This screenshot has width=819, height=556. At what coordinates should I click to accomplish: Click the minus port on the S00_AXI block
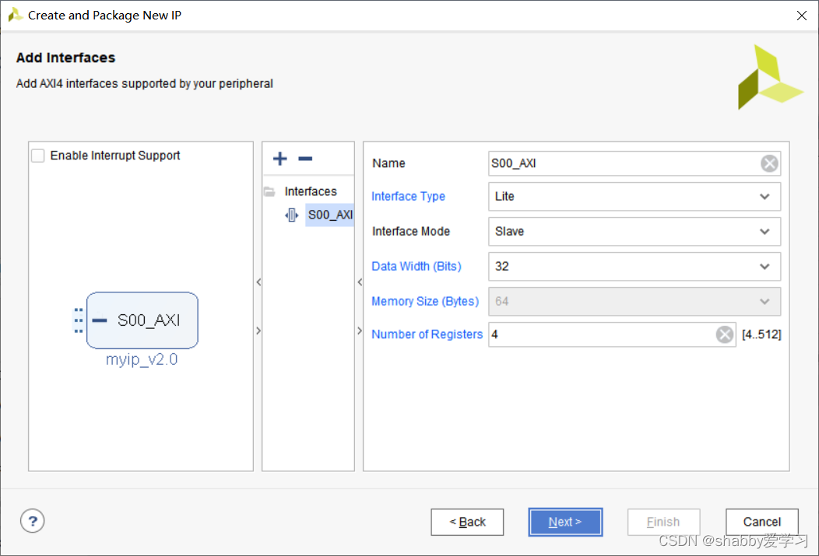(99, 320)
